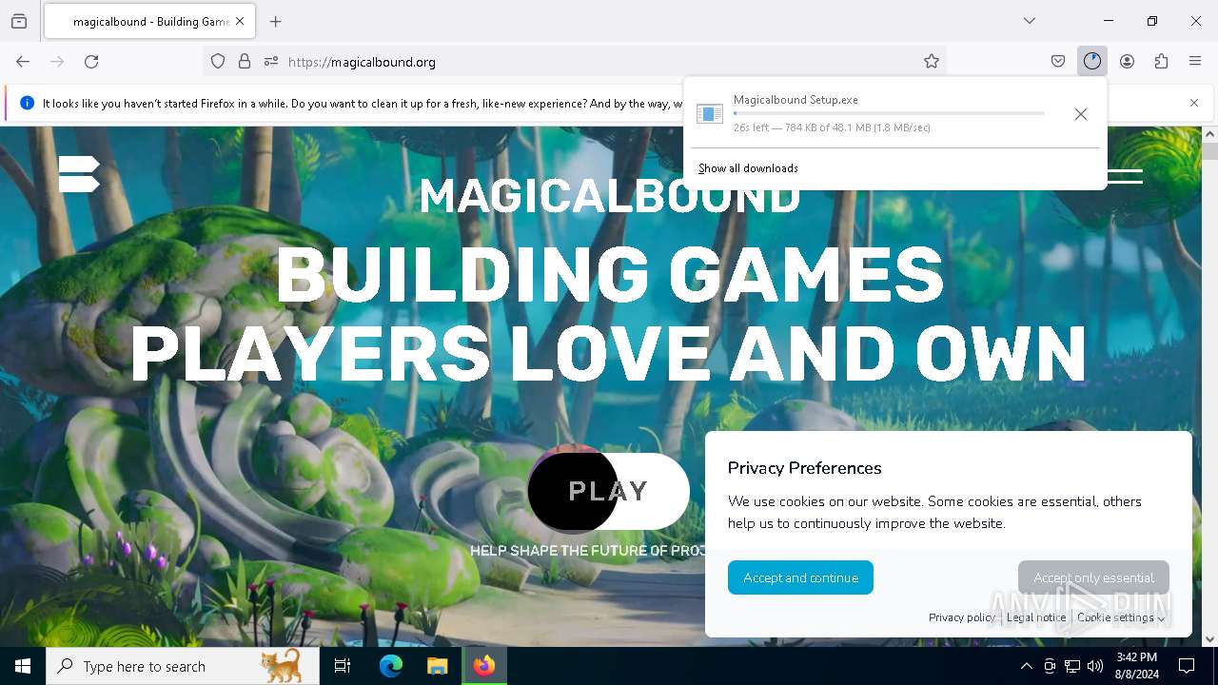The width and height of the screenshot is (1218, 685).
Task: Bookmark this page with star icon
Action: (x=932, y=62)
